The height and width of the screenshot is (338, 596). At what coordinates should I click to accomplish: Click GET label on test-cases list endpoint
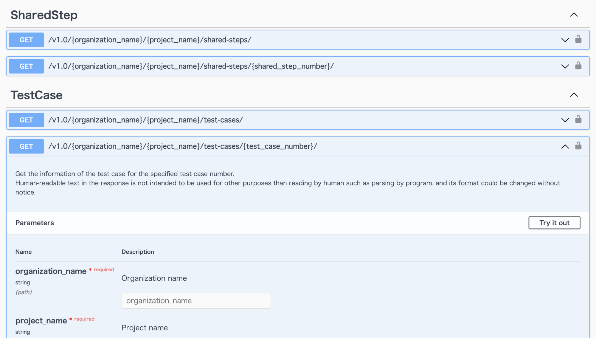click(26, 120)
